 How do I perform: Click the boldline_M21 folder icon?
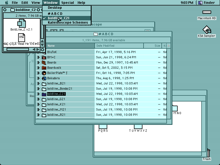pyautogui.click(x=44, y=110)
